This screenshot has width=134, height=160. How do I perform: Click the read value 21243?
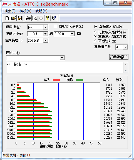121,111
